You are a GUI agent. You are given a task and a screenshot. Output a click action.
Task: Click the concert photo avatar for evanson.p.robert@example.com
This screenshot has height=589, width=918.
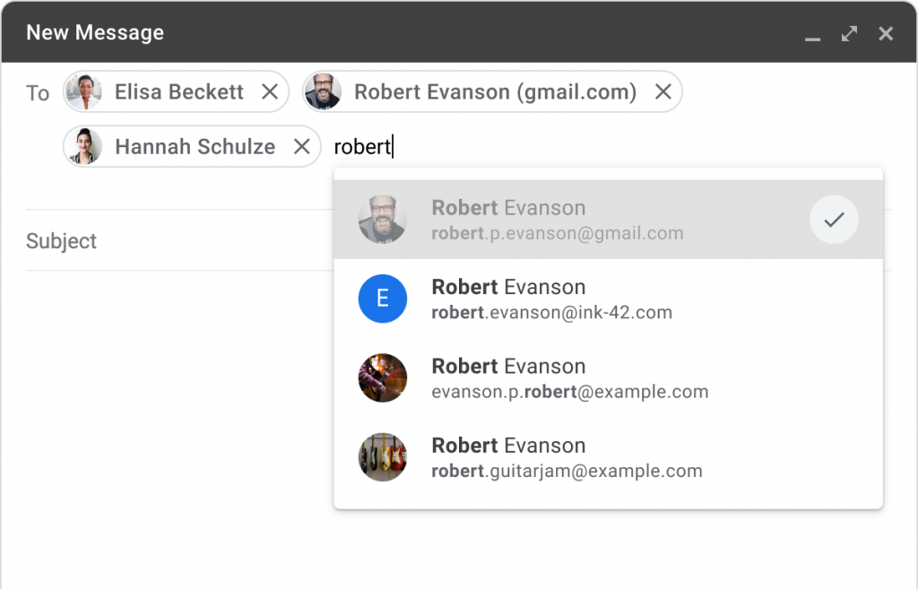click(382, 377)
